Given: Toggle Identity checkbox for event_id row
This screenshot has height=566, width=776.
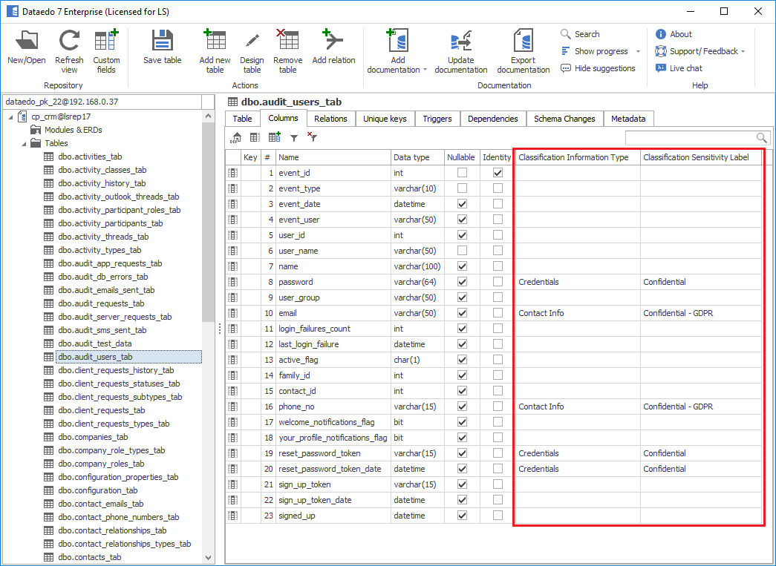Looking at the screenshot, I should coord(498,173).
